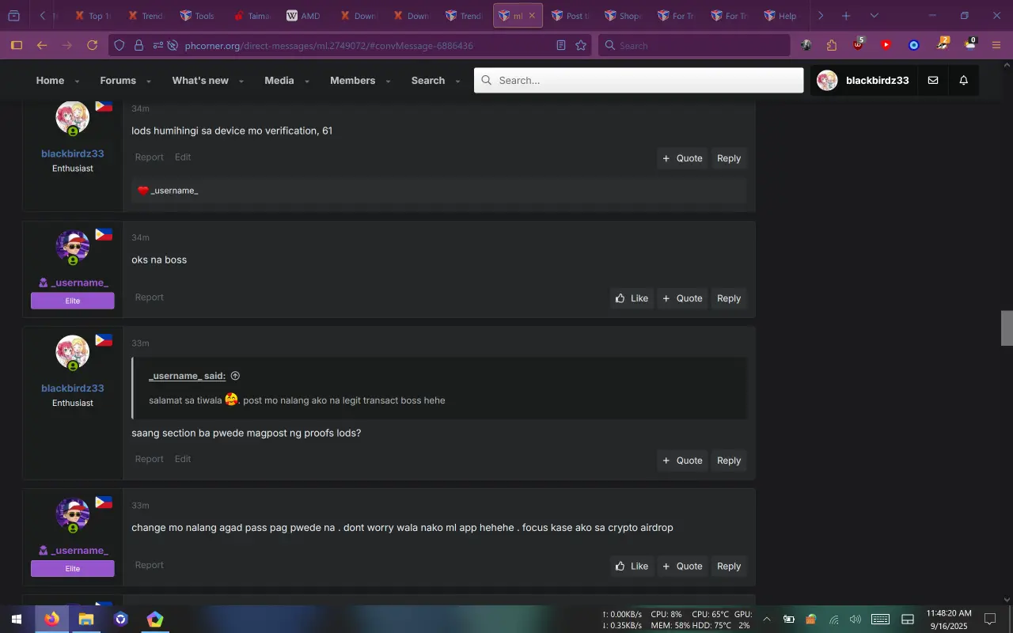Reload the current page

tap(93, 45)
